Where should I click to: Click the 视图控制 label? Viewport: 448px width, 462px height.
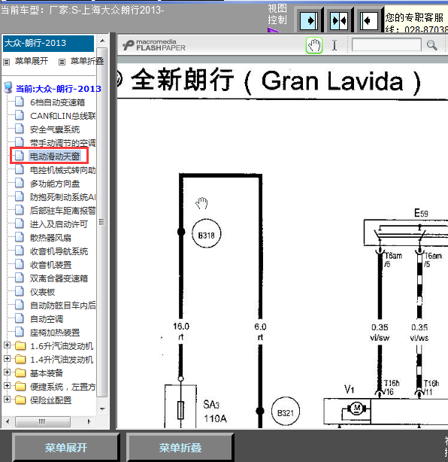click(x=277, y=14)
